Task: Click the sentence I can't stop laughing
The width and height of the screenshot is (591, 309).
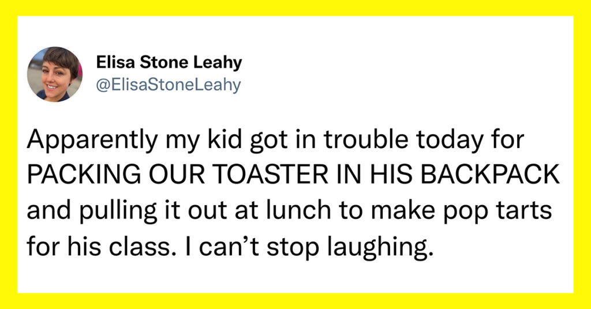Action: [x=313, y=248]
